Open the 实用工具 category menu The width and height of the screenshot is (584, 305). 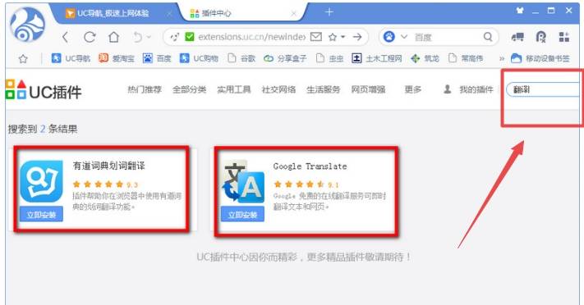234,89
